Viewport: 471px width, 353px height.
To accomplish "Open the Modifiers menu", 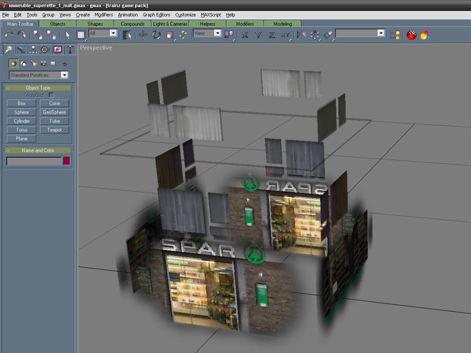I will [x=104, y=14].
